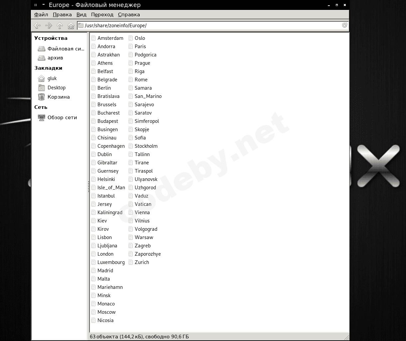Click the file icon beside Berlin
The width and height of the screenshot is (406, 341).
(93, 88)
